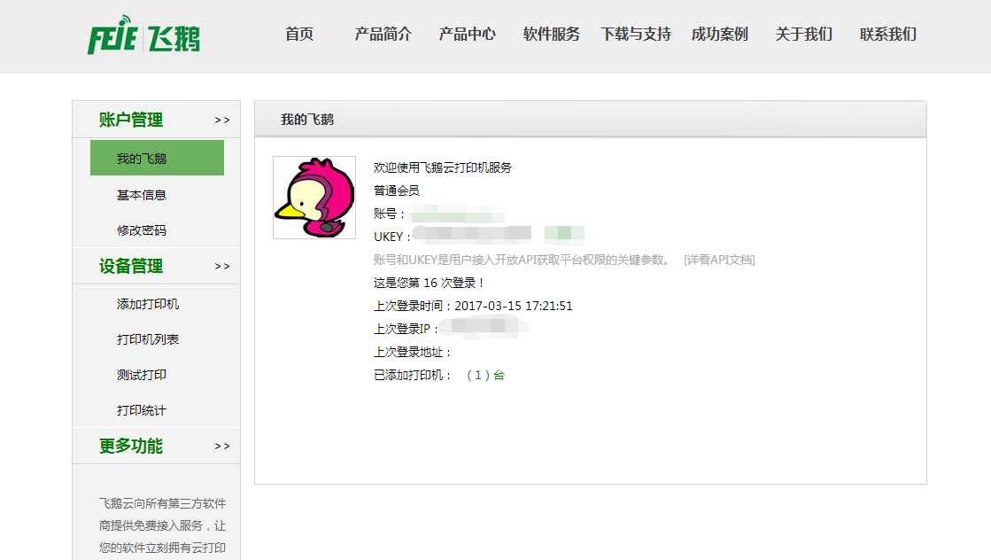This screenshot has width=991, height=560.
Task: Open the 详看API文档 link
Action: point(719,260)
